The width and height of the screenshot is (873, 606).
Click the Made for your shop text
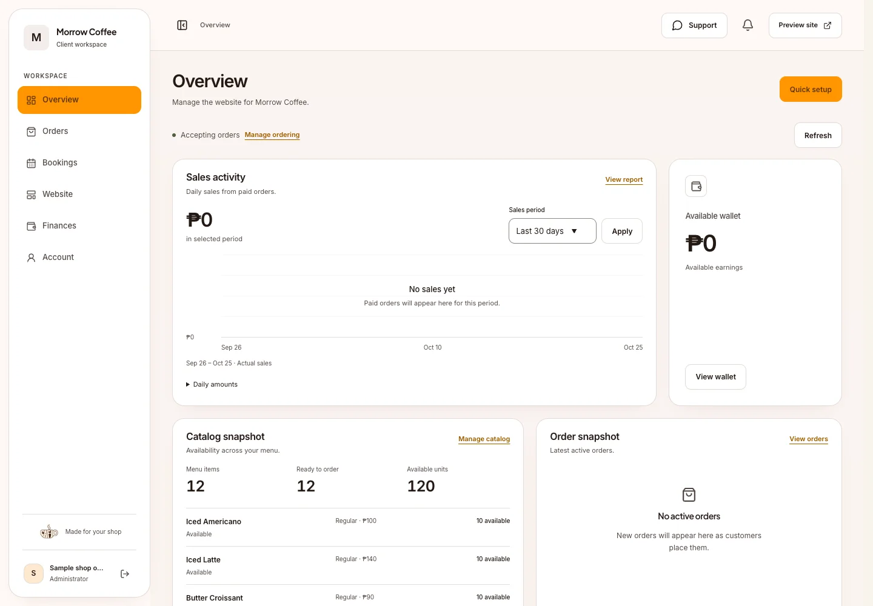(x=93, y=532)
